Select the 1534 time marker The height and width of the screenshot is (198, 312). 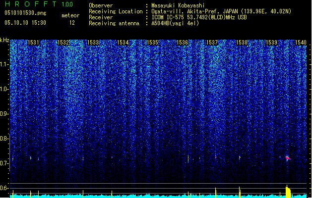pos(123,43)
